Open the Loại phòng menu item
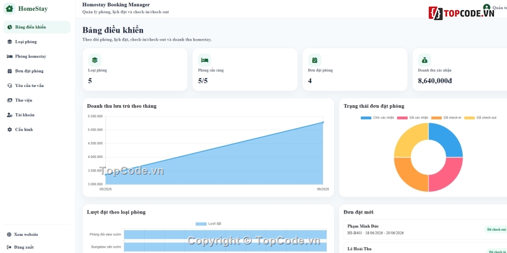Viewport: 507px width, 253px height. 37,42
